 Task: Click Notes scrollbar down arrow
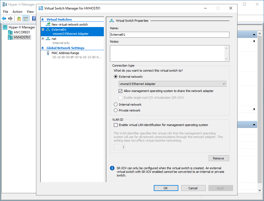click(226, 59)
